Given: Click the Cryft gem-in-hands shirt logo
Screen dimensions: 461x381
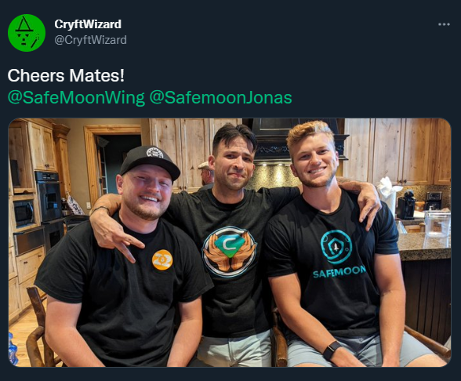Looking at the screenshot, I should point(229,252).
